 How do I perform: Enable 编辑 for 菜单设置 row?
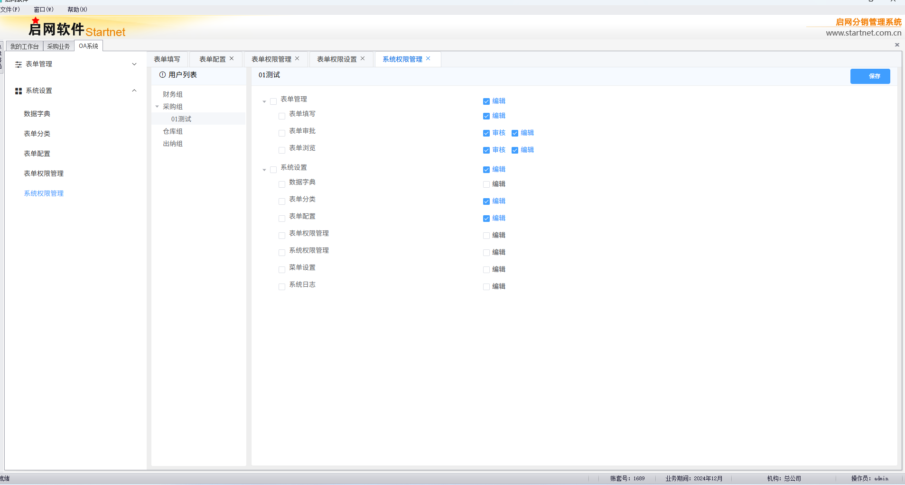pyautogui.click(x=486, y=270)
